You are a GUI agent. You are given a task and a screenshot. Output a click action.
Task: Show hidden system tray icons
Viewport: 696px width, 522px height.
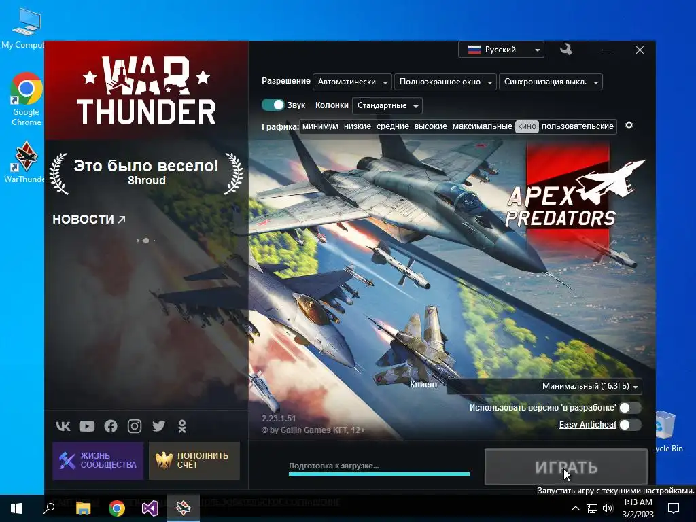click(x=575, y=508)
